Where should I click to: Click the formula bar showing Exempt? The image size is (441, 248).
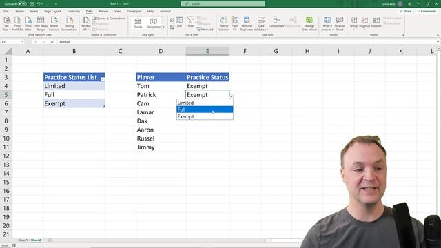(x=246, y=42)
